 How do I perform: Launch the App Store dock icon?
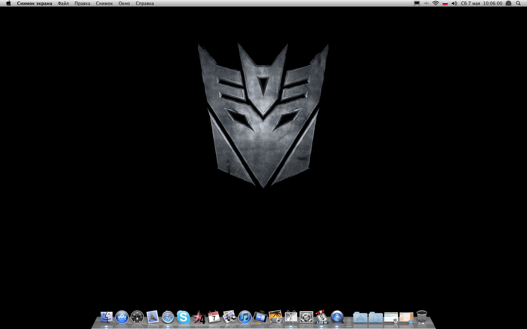tap(122, 317)
